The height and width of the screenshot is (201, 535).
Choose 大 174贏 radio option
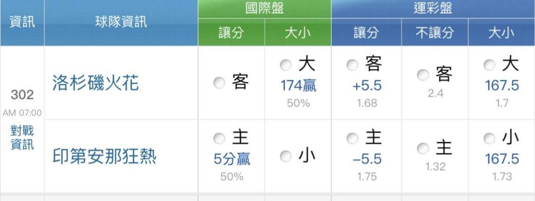285,65
